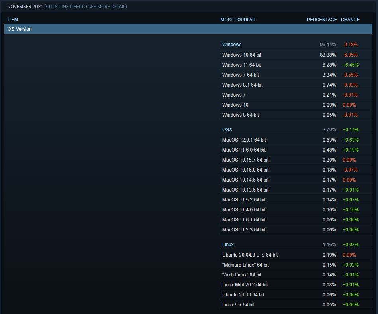
Task: Click the MOST POPULAR column header
Action: (x=238, y=20)
